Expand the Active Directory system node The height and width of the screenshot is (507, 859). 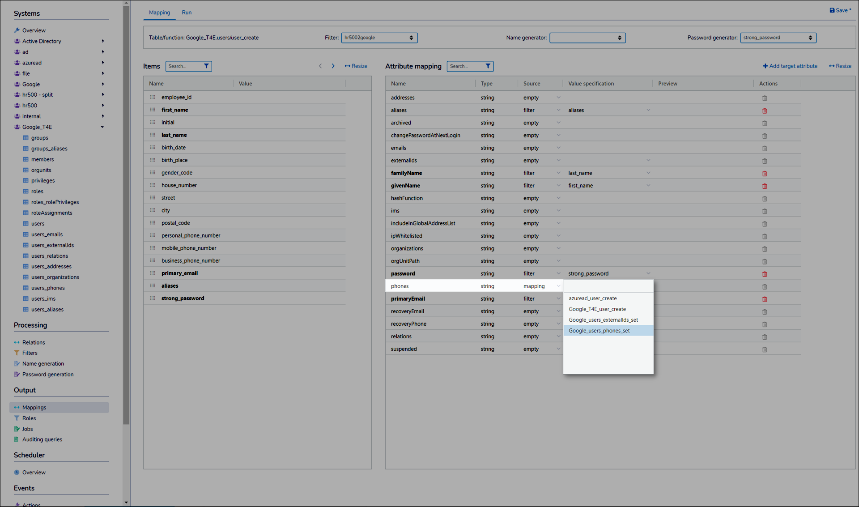103,41
